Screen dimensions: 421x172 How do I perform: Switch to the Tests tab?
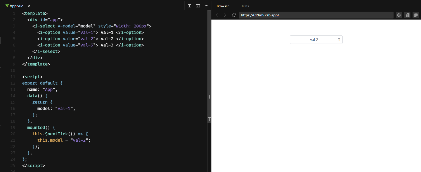(245, 6)
